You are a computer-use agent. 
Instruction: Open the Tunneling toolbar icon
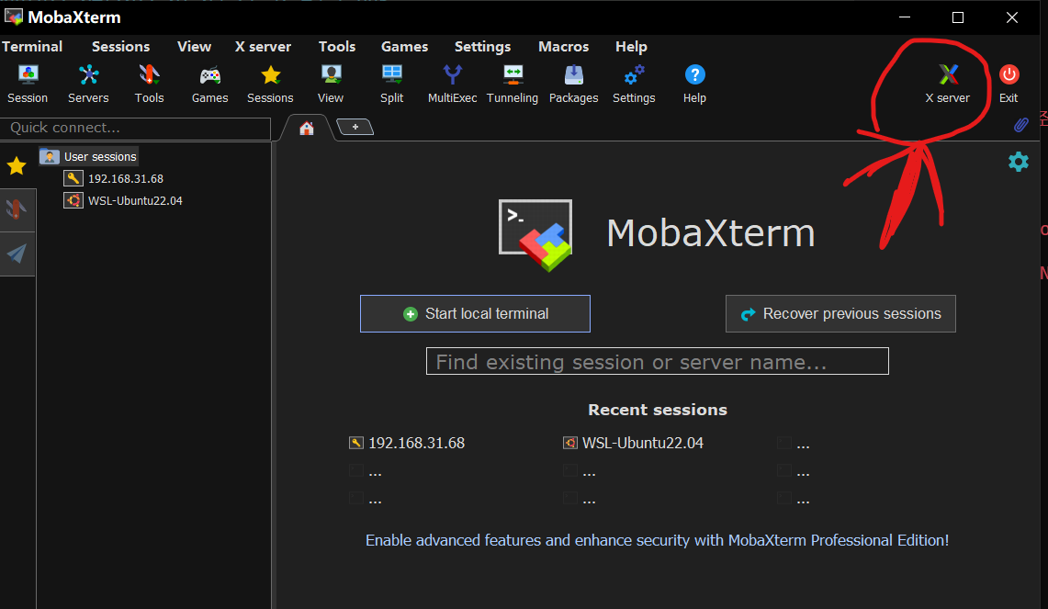coord(513,85)
